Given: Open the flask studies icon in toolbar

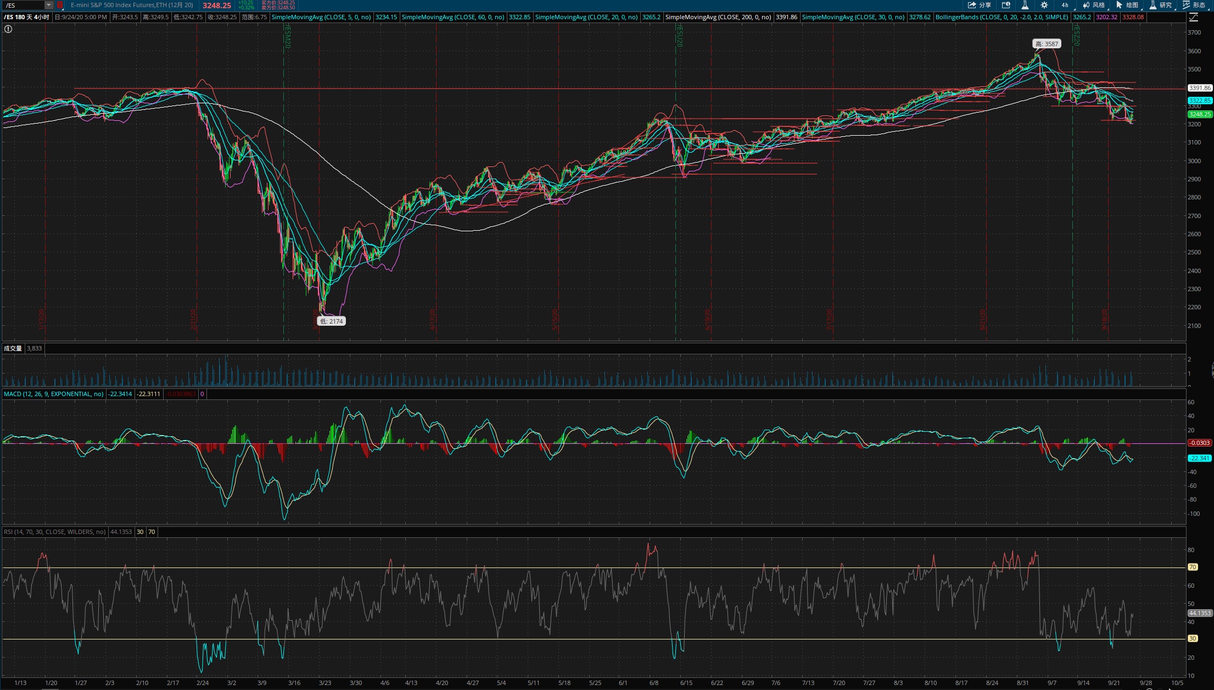Looking at the screenshot, I should coord(1025,5).
